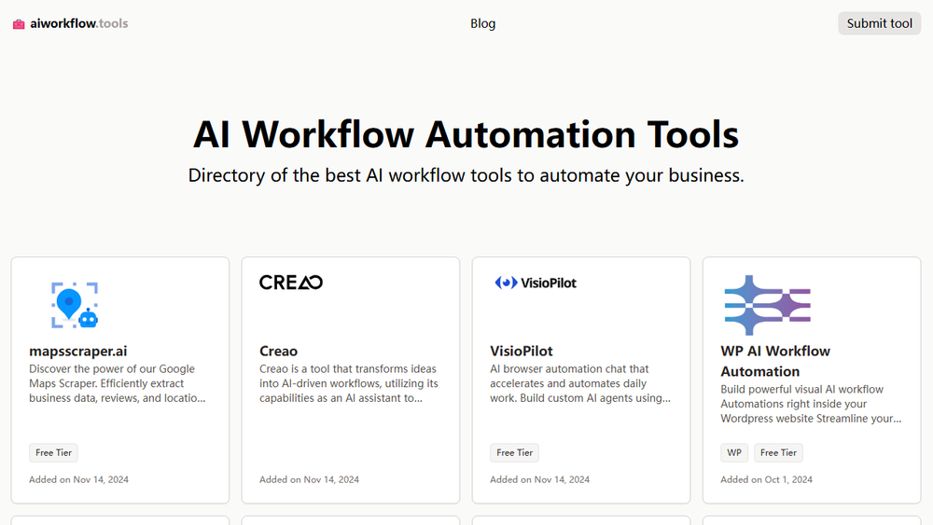933x525 pixels.
Task: Click the VisioPilot description text
Action: (x=580, y=383)
